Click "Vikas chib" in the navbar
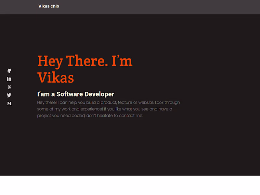The image size is (260, 195). (49, 6)
